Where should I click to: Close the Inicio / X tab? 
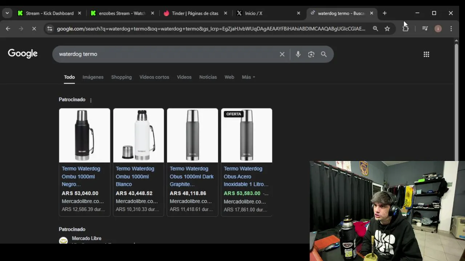pyautogui.click(x=298, y=13)
